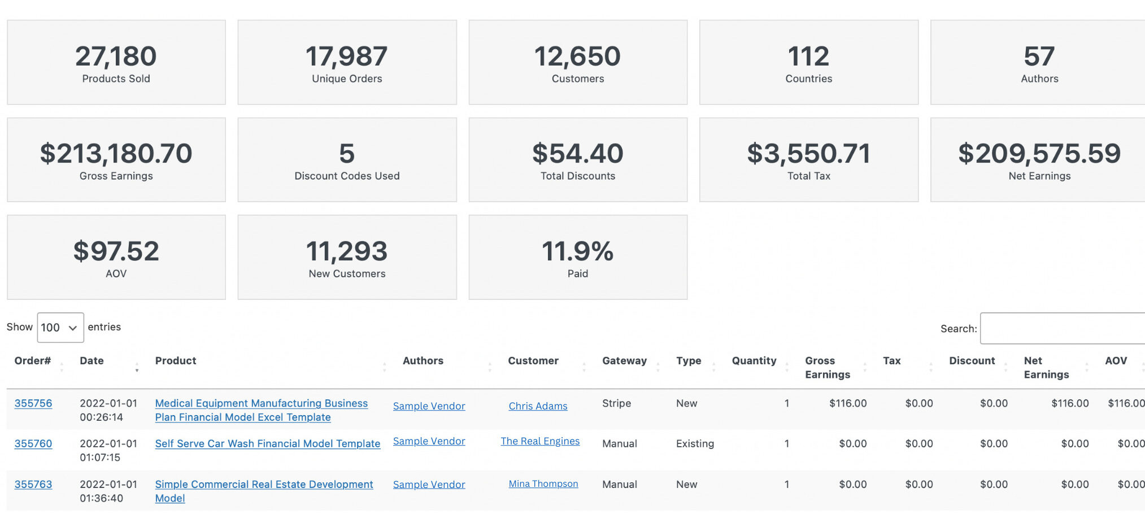This screenshot has height=523, width=1145.
Task: Sort table by Order# column header
Action: tap(33, 361)
